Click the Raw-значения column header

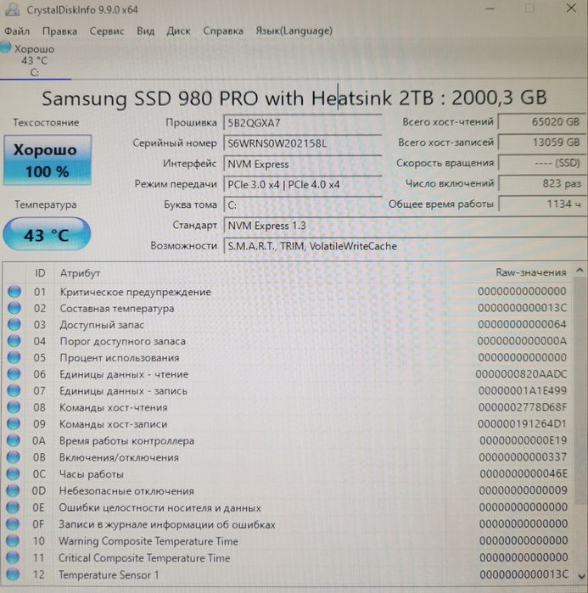[x=531, y=272]
